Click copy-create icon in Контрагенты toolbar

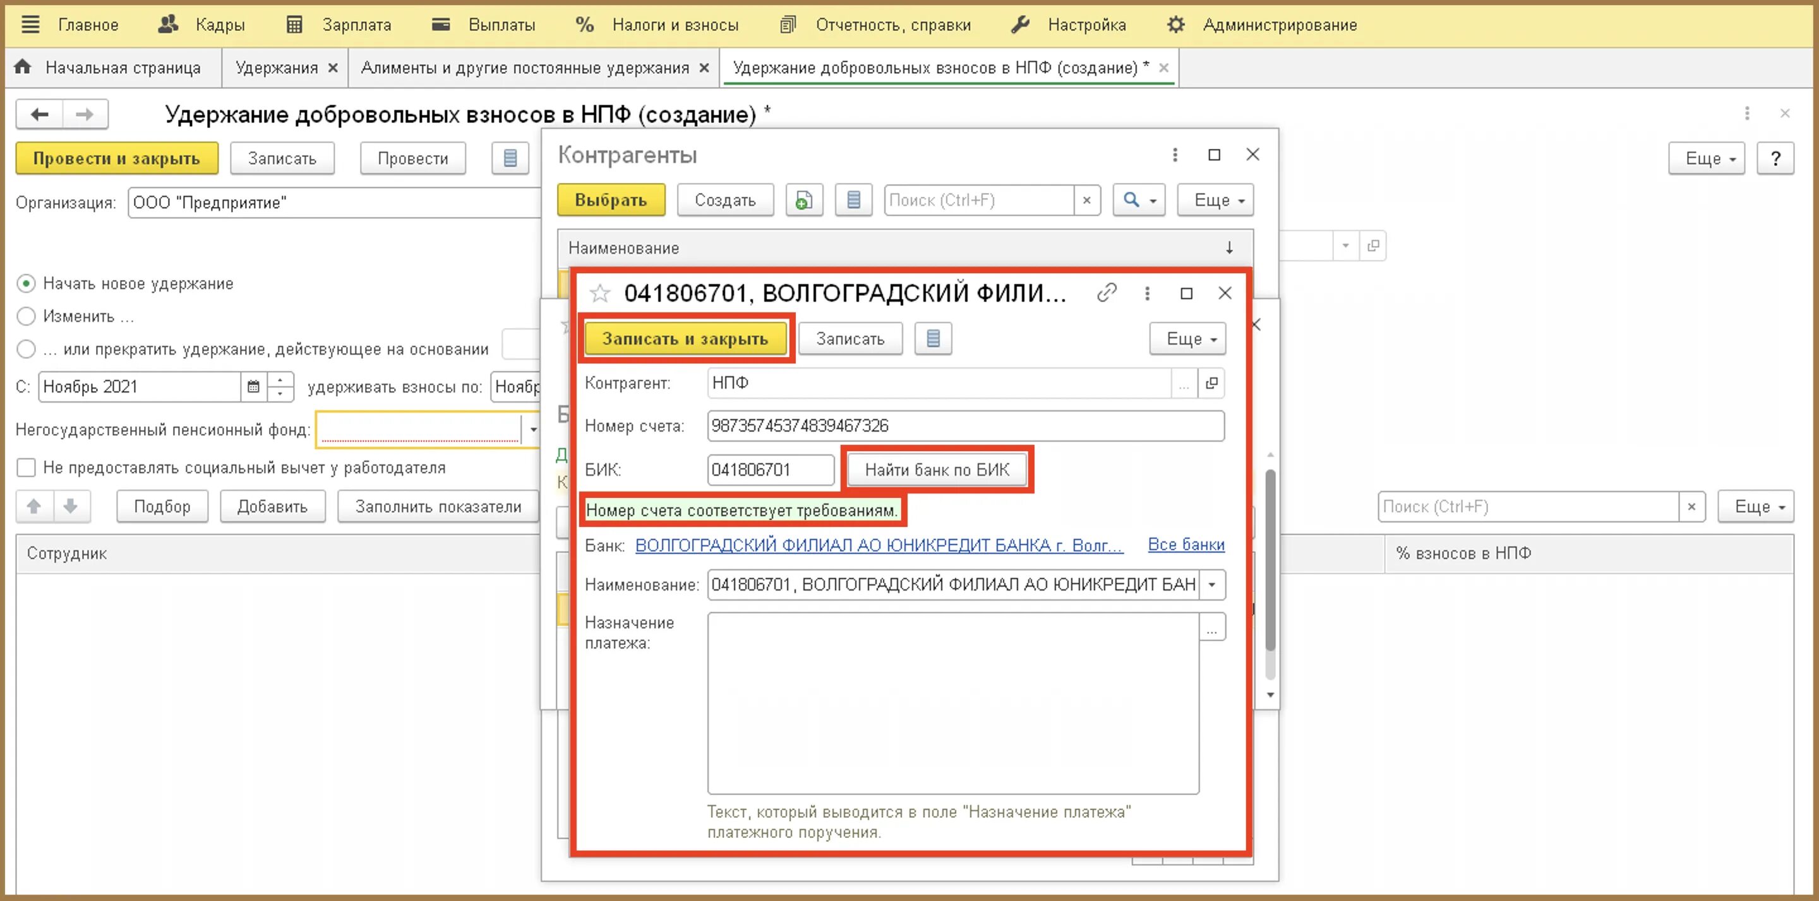pyautogui.click(x=803, y=201)
